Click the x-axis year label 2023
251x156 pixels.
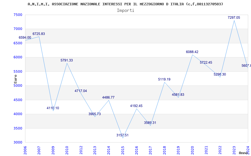click(234, 150)
